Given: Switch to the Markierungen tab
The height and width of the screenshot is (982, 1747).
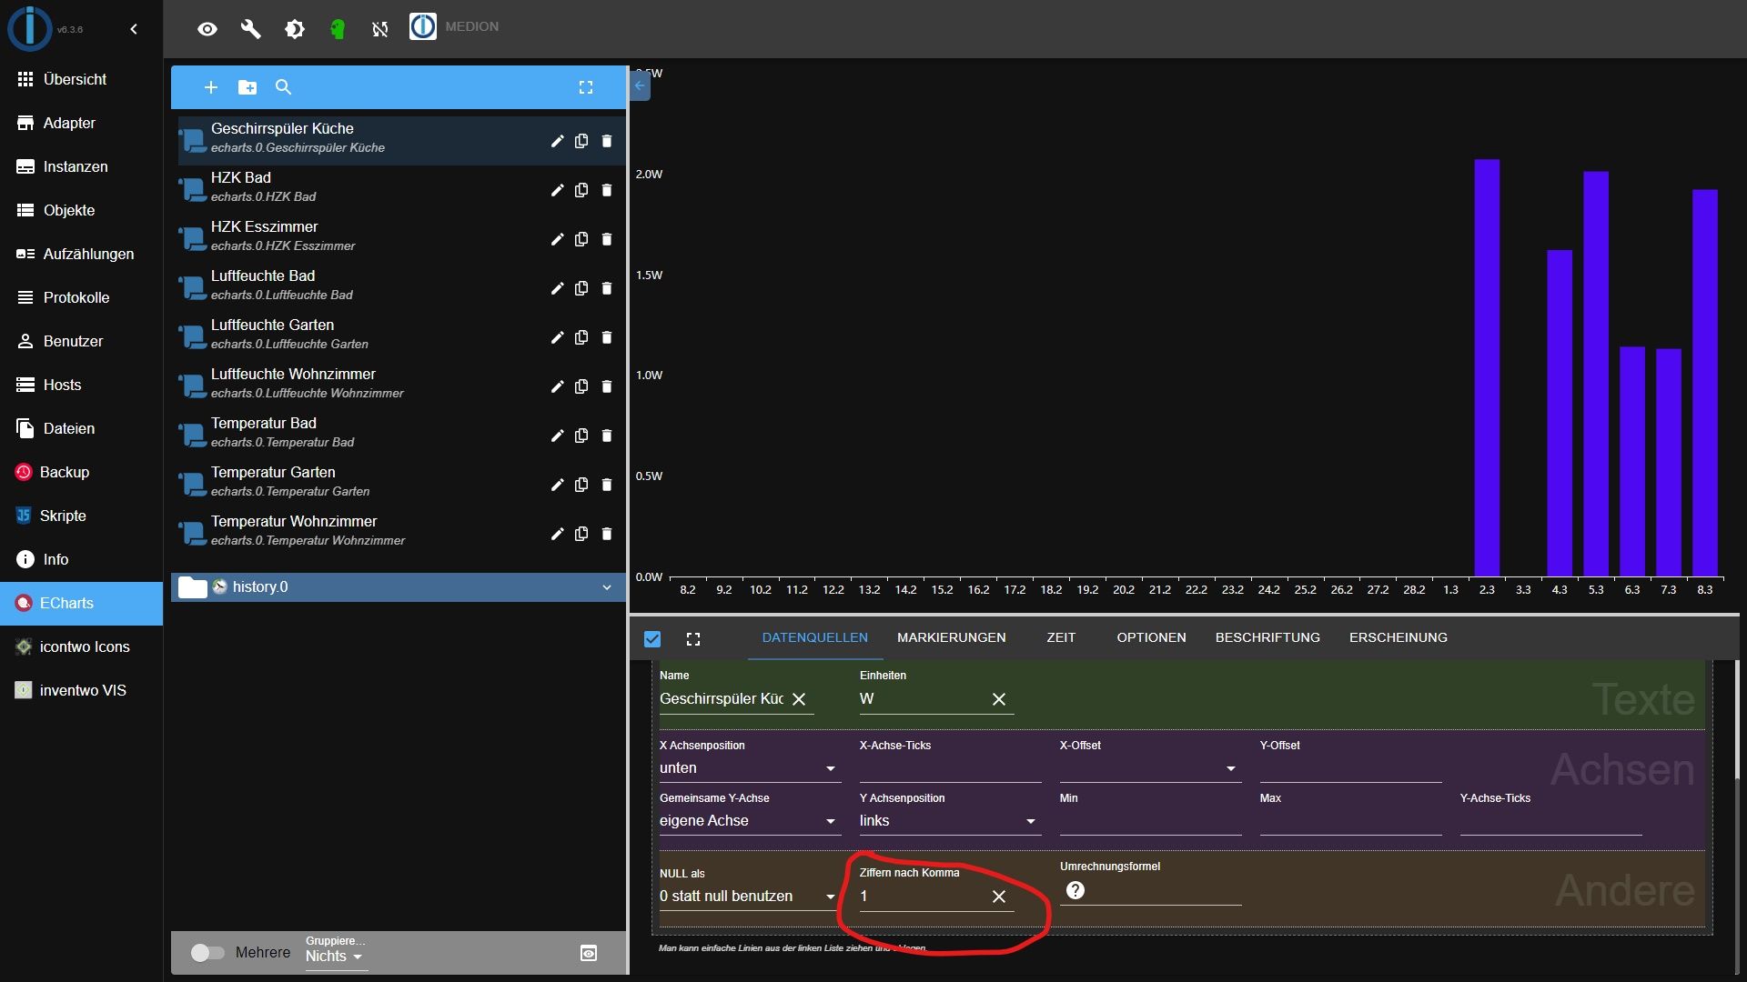Looking at the screenshot, I should click(x=950, y=637).
